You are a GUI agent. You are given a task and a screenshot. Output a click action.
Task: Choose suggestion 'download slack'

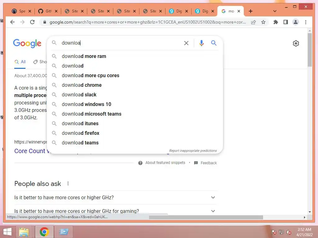tap(135, 95)
